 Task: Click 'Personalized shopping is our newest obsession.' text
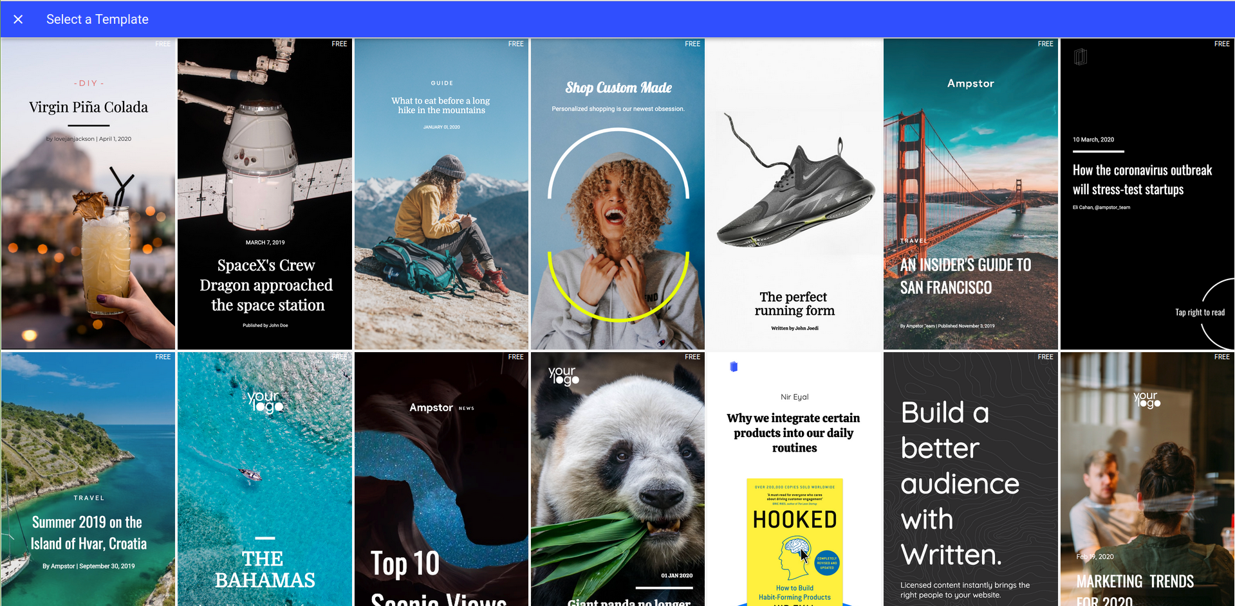tap(618, 109)
